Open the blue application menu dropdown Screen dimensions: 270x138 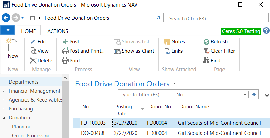pos(8,31)
